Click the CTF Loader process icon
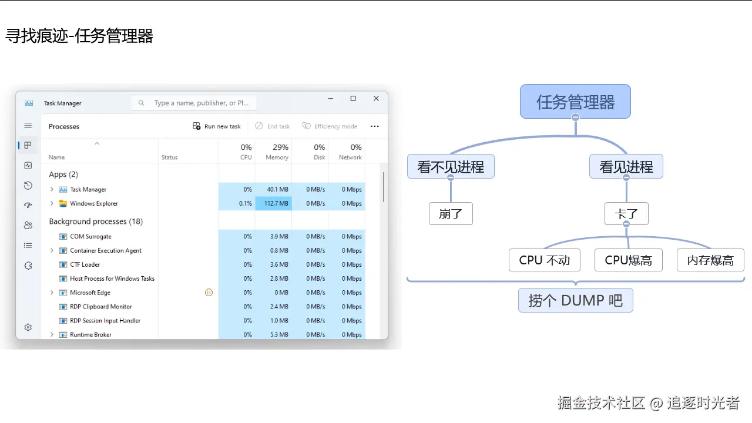Screen dimensions: 752x423 pyautogui.click(x=63, y=264)
